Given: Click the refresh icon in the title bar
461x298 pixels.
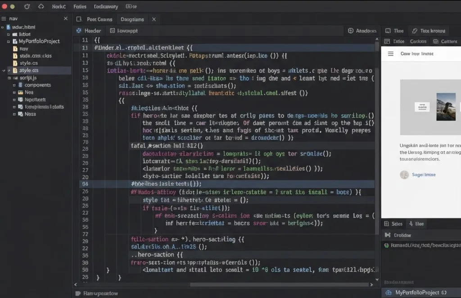Looking at the screenshot, I should [27, 7].
